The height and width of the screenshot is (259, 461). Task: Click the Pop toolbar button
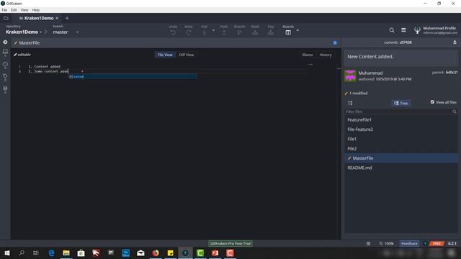271,30
